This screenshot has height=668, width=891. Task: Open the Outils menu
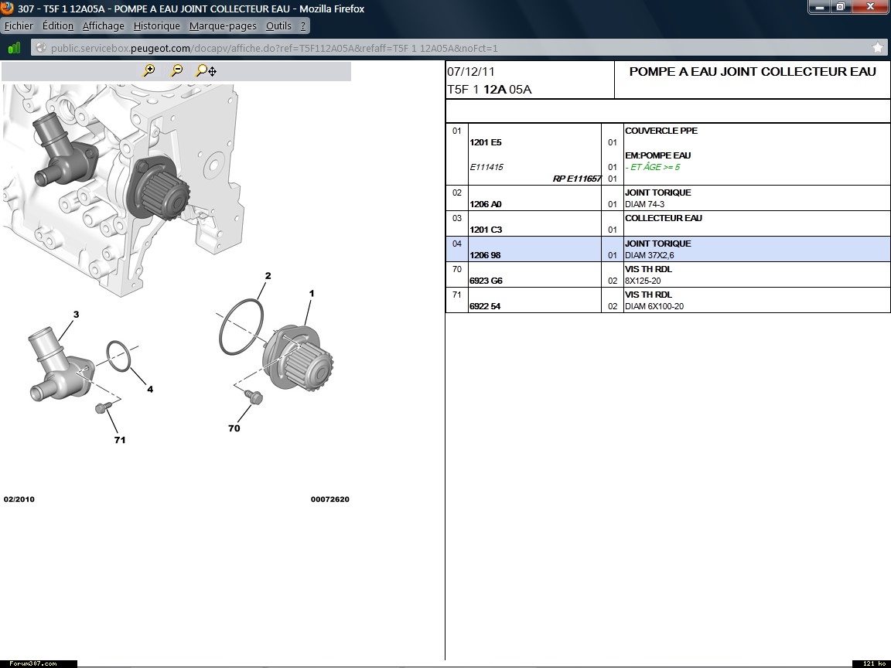pos(278,26)
